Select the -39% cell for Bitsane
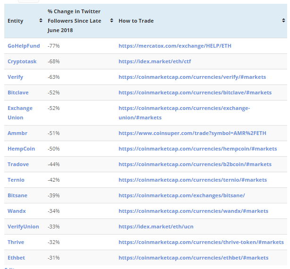The image size is (290, 269). (54, 195)
